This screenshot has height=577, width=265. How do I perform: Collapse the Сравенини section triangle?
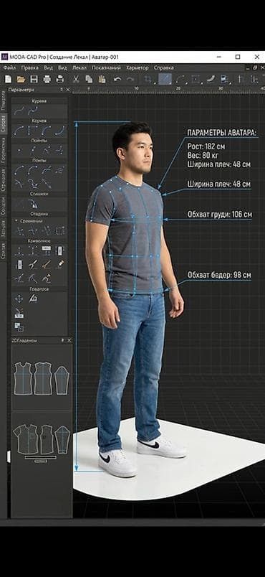[x=16, y=221]
